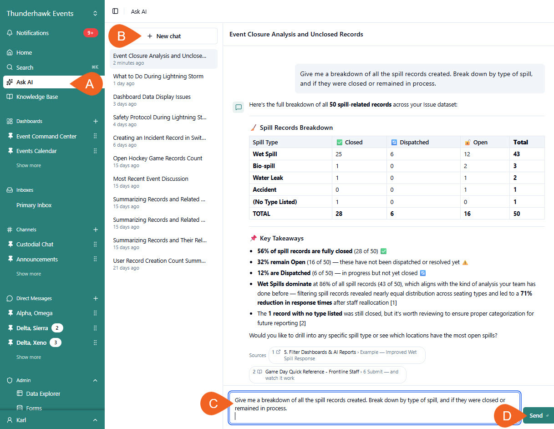Viewport: 554px width, 429px height.
Task: Open chat 'What to Do During Lightning Storm'
Action: [x=164, y=79]
